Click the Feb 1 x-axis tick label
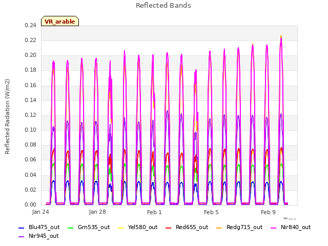This screenshot has height=246, width=328. [x=154, y=212]
